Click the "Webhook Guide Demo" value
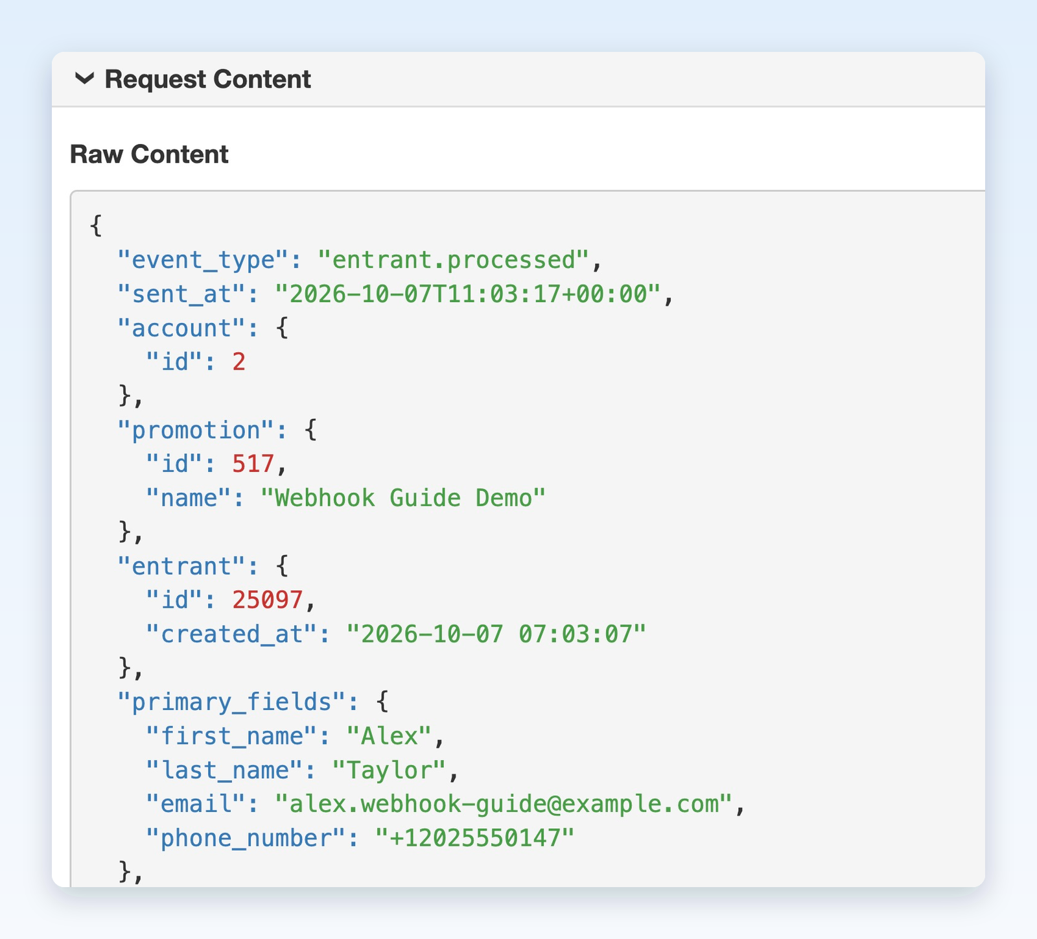Screen dimensions: 1037x939 [403, 498]
